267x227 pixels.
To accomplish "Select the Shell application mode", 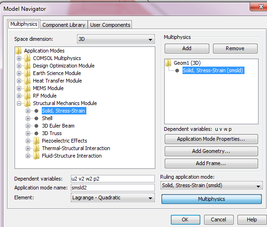I will tap(47, 118).
